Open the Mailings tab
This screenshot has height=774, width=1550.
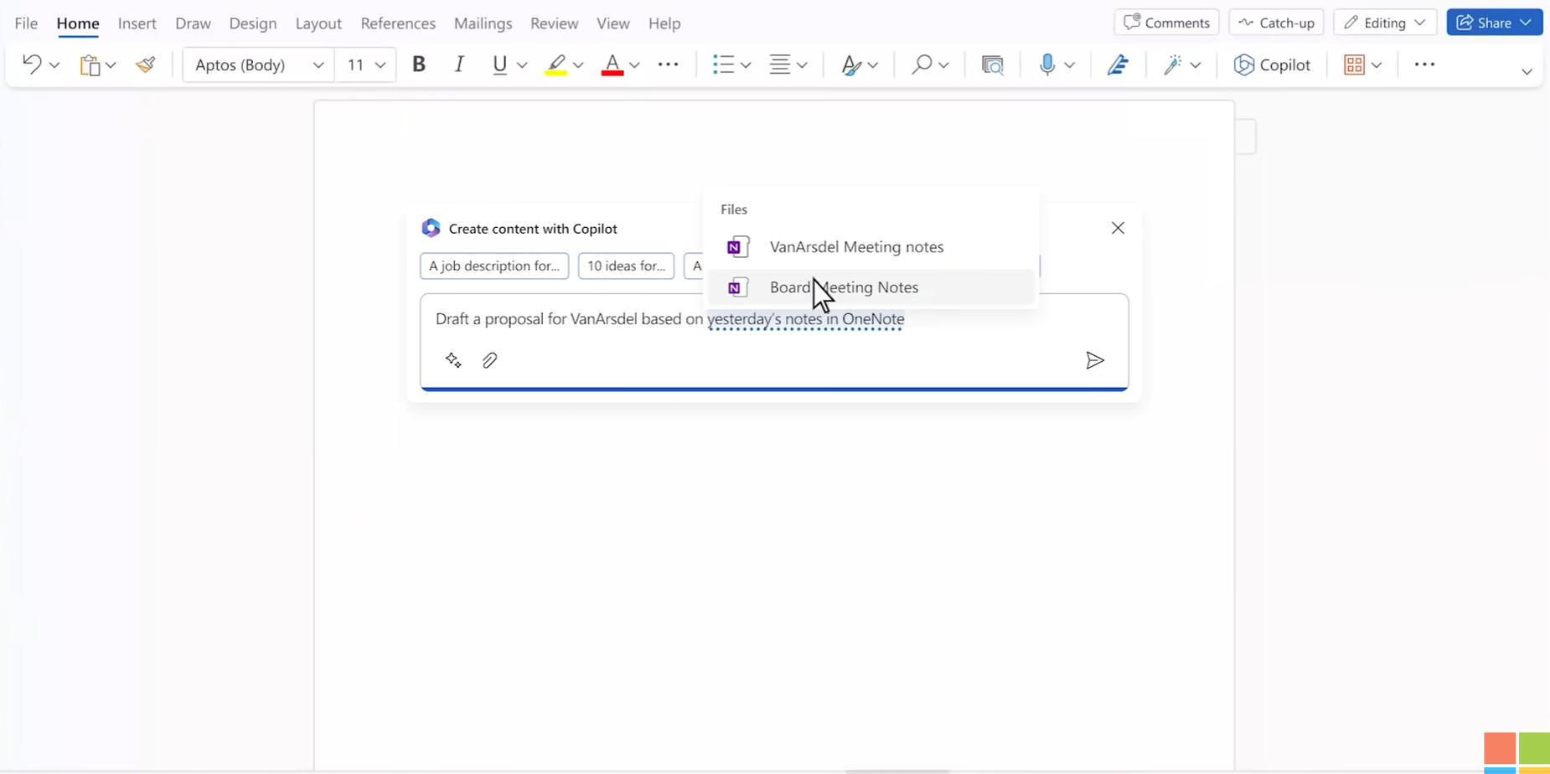[483, 23]
